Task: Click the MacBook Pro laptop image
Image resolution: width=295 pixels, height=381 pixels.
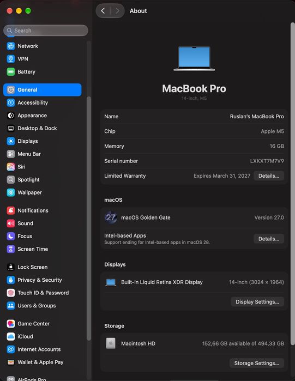Action: (194, 58)
